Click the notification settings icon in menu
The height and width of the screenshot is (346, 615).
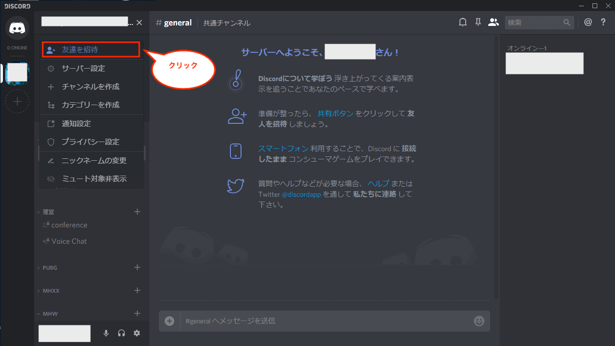point(51,124)
